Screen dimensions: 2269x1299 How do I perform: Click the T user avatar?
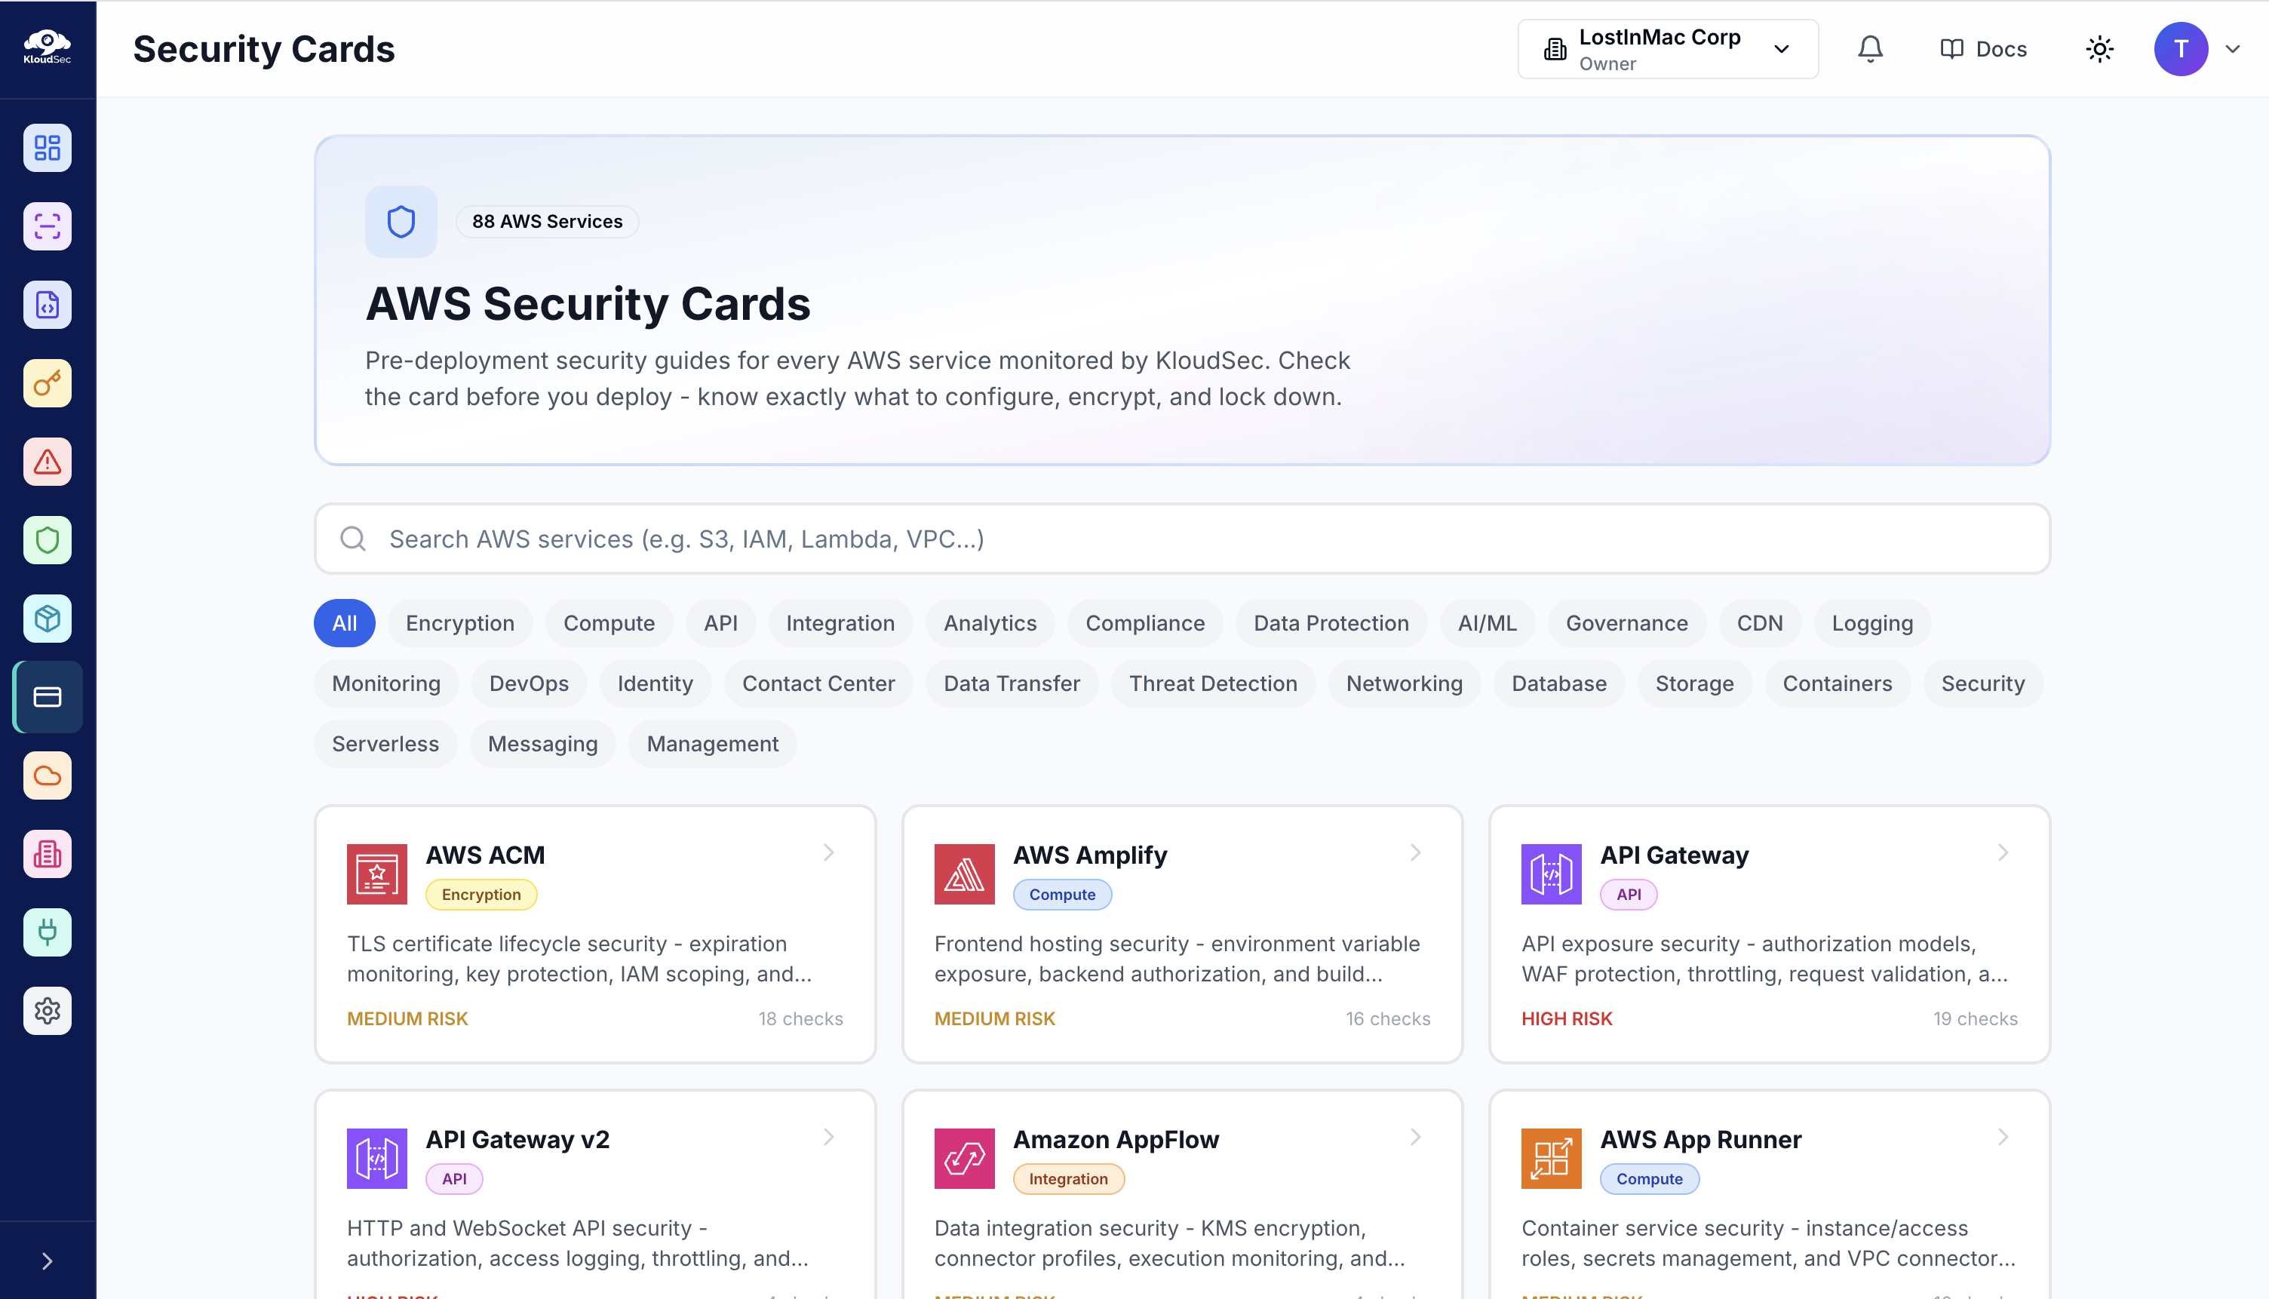coord(2181,48)
